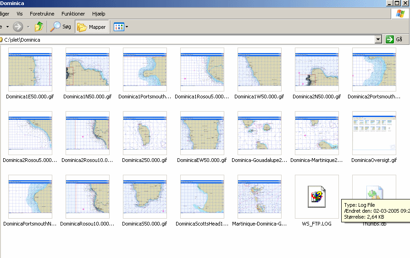Expand the Back button history arrow
This screenshot has width=410, height=258.
8,27
